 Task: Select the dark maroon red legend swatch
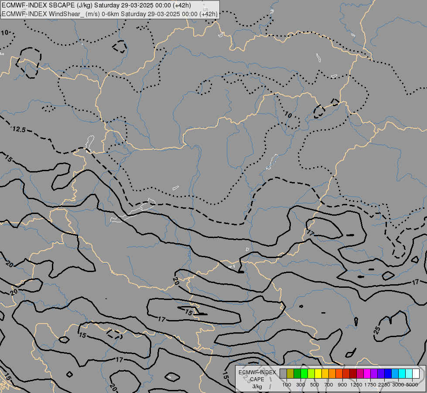coord(353,374)
